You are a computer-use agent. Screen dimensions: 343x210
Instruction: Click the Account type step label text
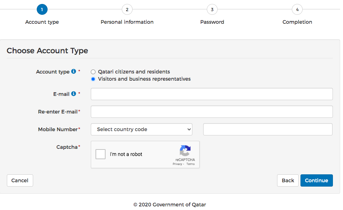pyautogui.click(x=42, y=22)
